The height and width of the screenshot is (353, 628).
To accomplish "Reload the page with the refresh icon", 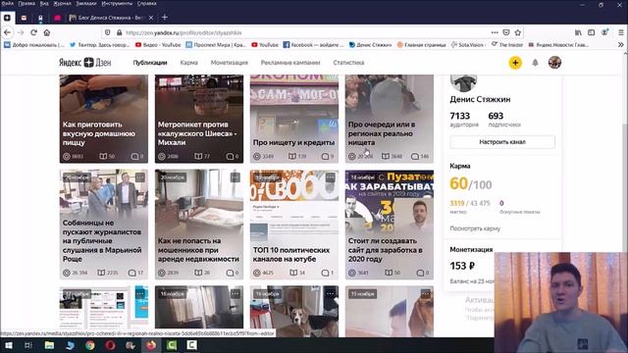I will click(x=33, y=32).
